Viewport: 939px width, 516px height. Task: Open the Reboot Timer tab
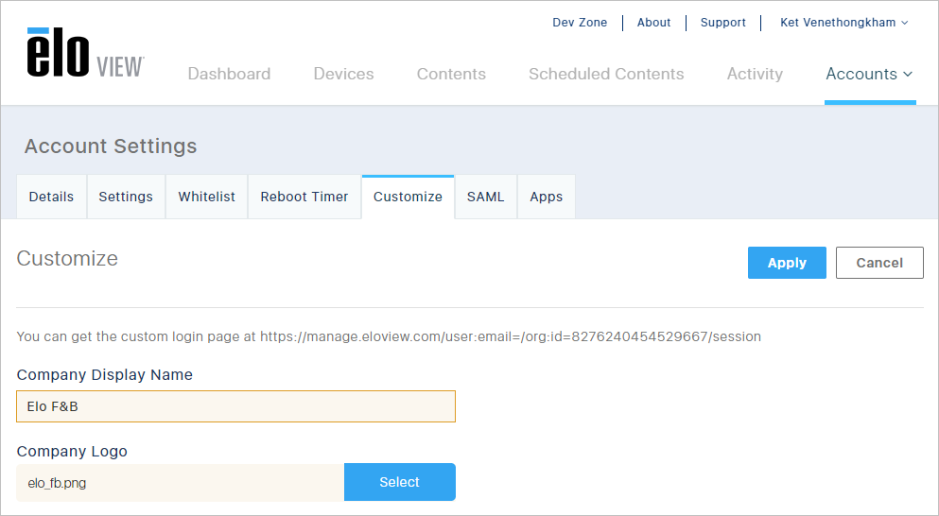click(x=304, y=197)
